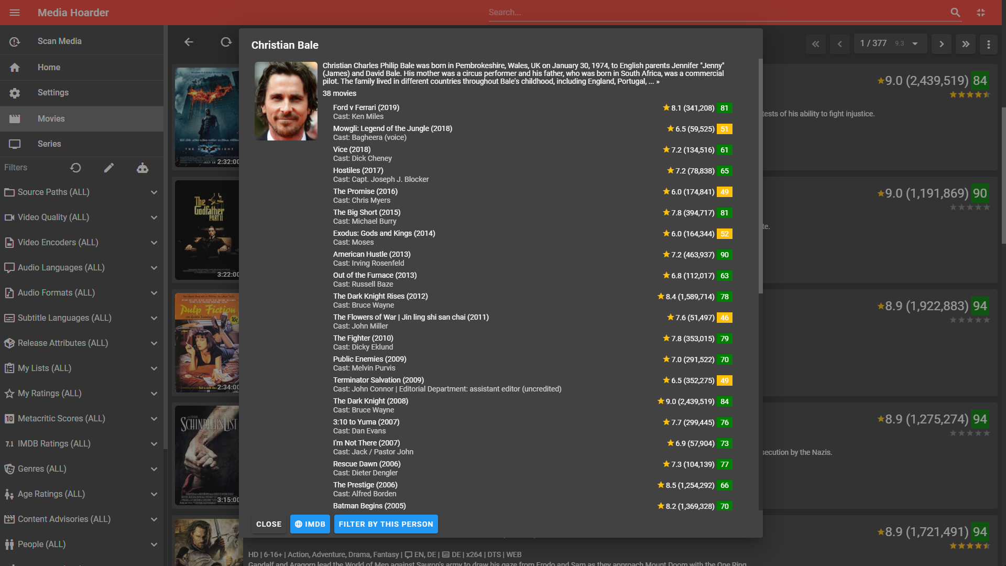Open Series in the sidebar
Viewport: 1006px width, 566px height.
[49, 144]
